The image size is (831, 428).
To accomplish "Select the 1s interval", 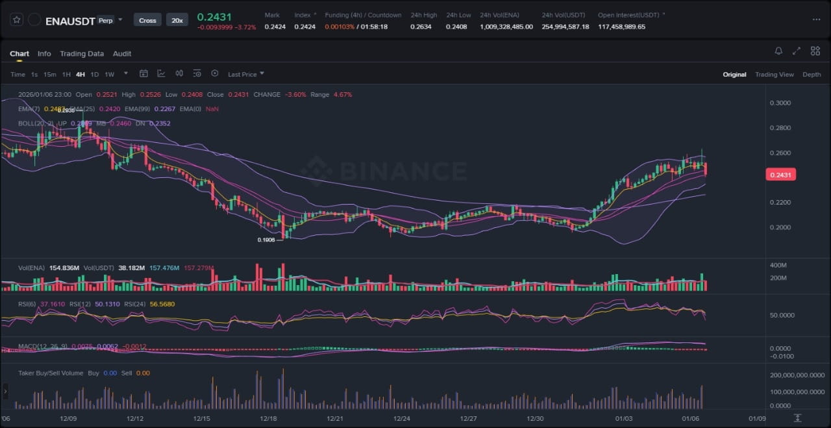I will [x=34, y=75].
